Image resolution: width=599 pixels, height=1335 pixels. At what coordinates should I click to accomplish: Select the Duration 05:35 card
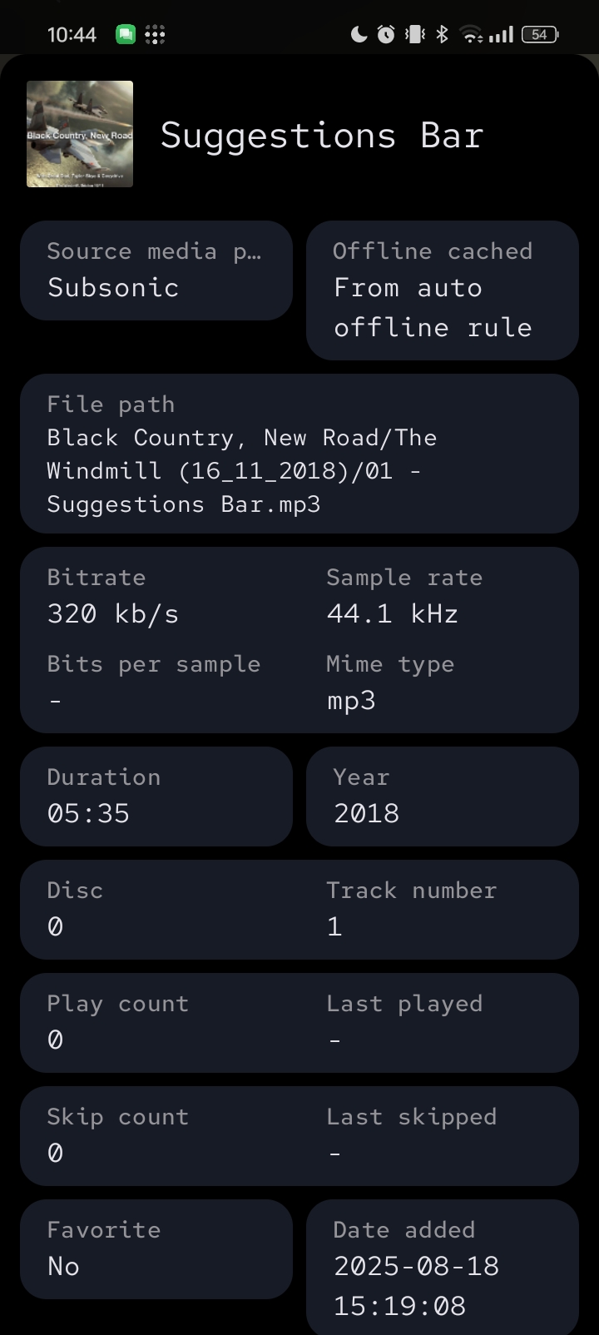[x=156, y=797]
